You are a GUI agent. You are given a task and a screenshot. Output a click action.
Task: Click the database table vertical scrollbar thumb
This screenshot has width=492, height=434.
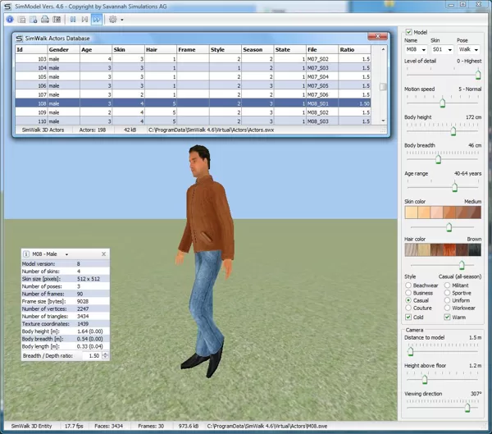click(x=383, y=87)
